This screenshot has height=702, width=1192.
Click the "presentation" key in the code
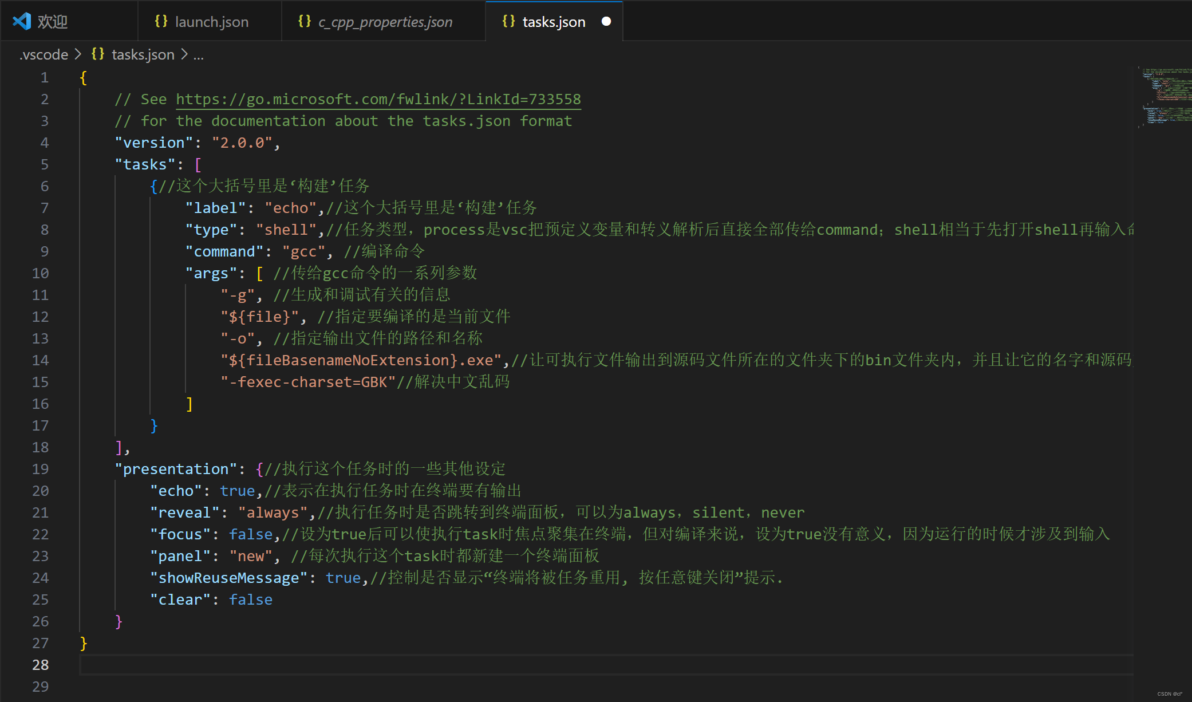pos(176,469)
